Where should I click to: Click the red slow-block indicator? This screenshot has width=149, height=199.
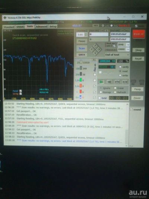click(x=81, y=92)
